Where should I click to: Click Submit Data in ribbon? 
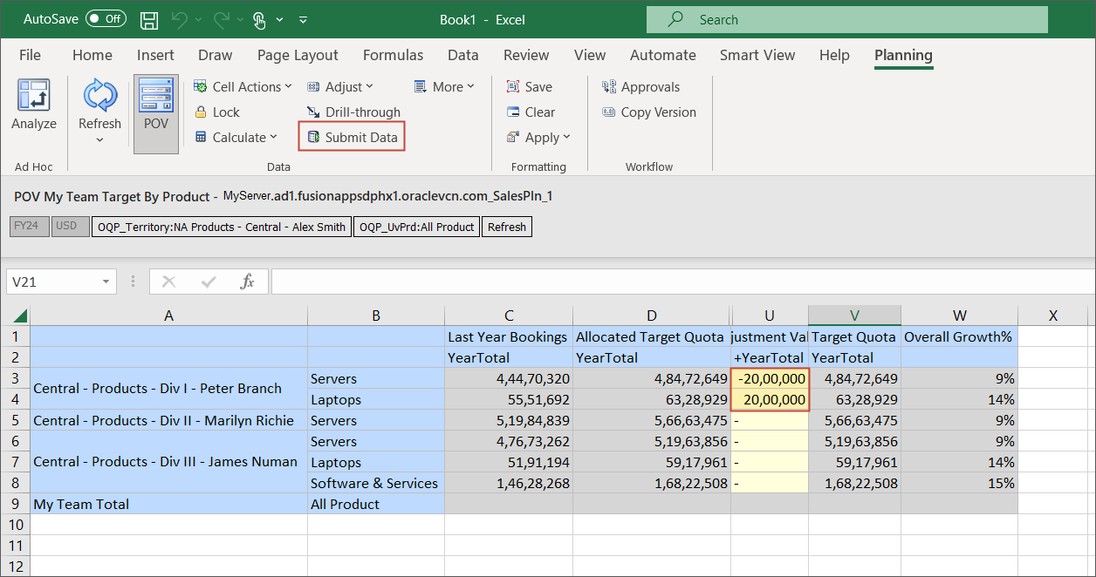coord(352,137)
